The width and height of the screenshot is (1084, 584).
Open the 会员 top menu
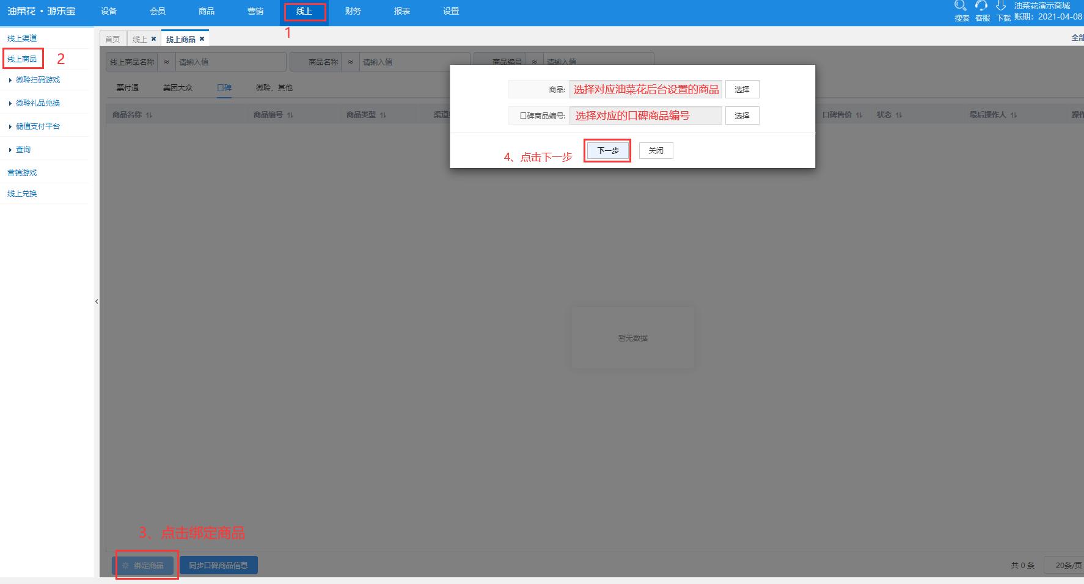point(158,11)
